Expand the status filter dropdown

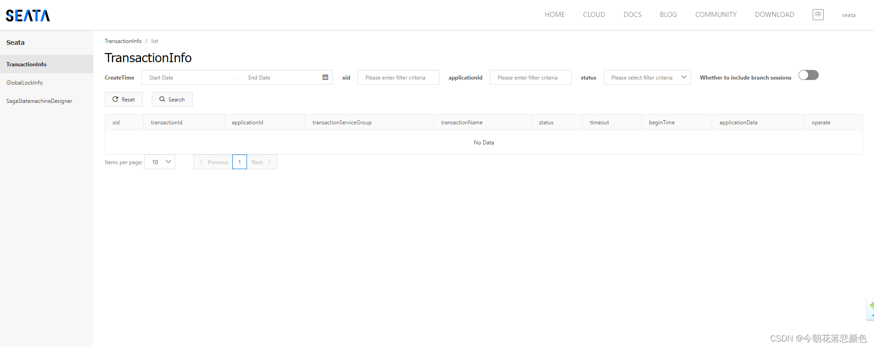(x=647, y=77)
